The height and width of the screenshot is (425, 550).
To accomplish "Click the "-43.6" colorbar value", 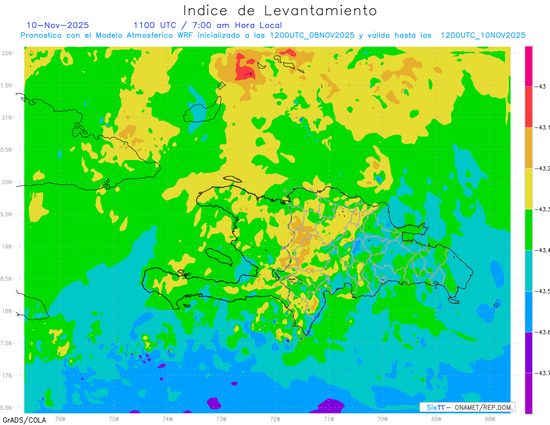I will tap(542, 332).
